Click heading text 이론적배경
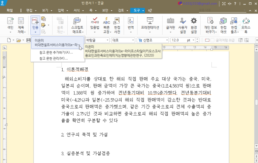 pos(77,70)
